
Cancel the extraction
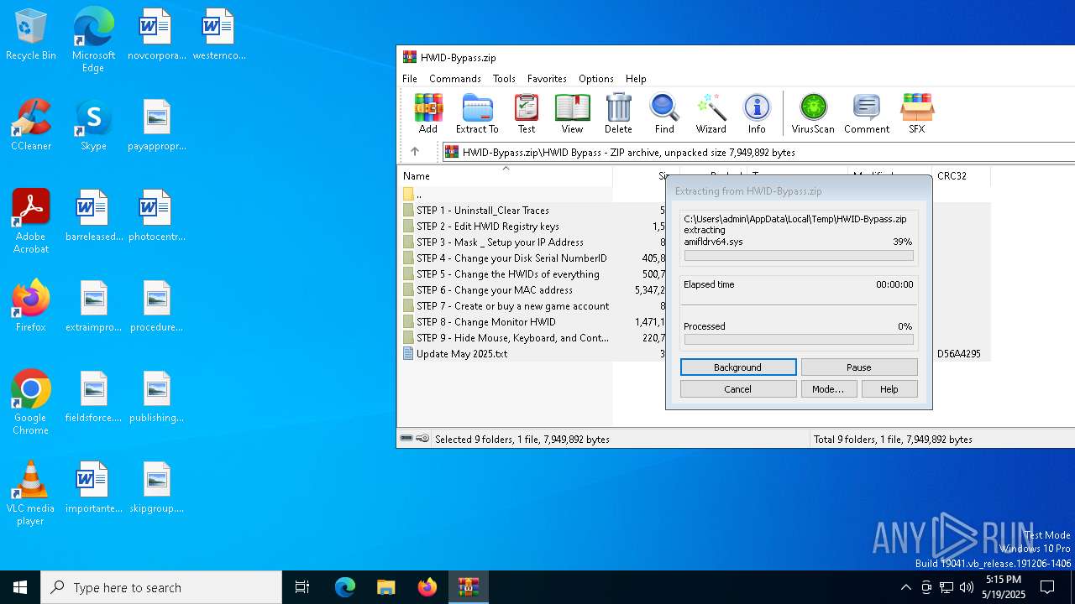[x=738, y=389]
